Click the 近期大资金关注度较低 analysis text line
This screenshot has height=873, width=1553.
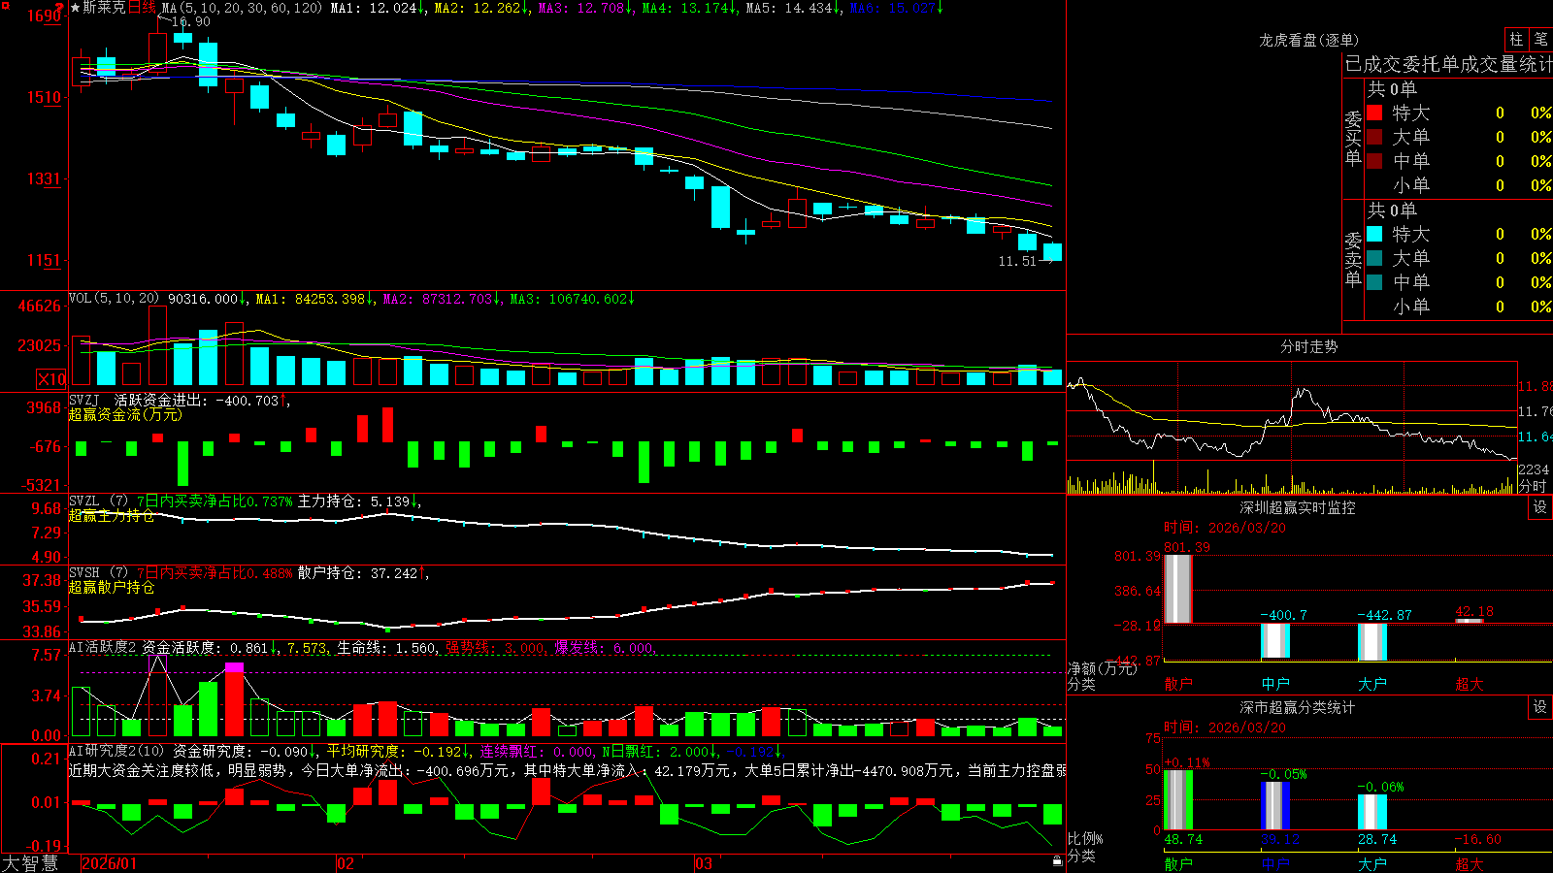(x=567, y=770)
